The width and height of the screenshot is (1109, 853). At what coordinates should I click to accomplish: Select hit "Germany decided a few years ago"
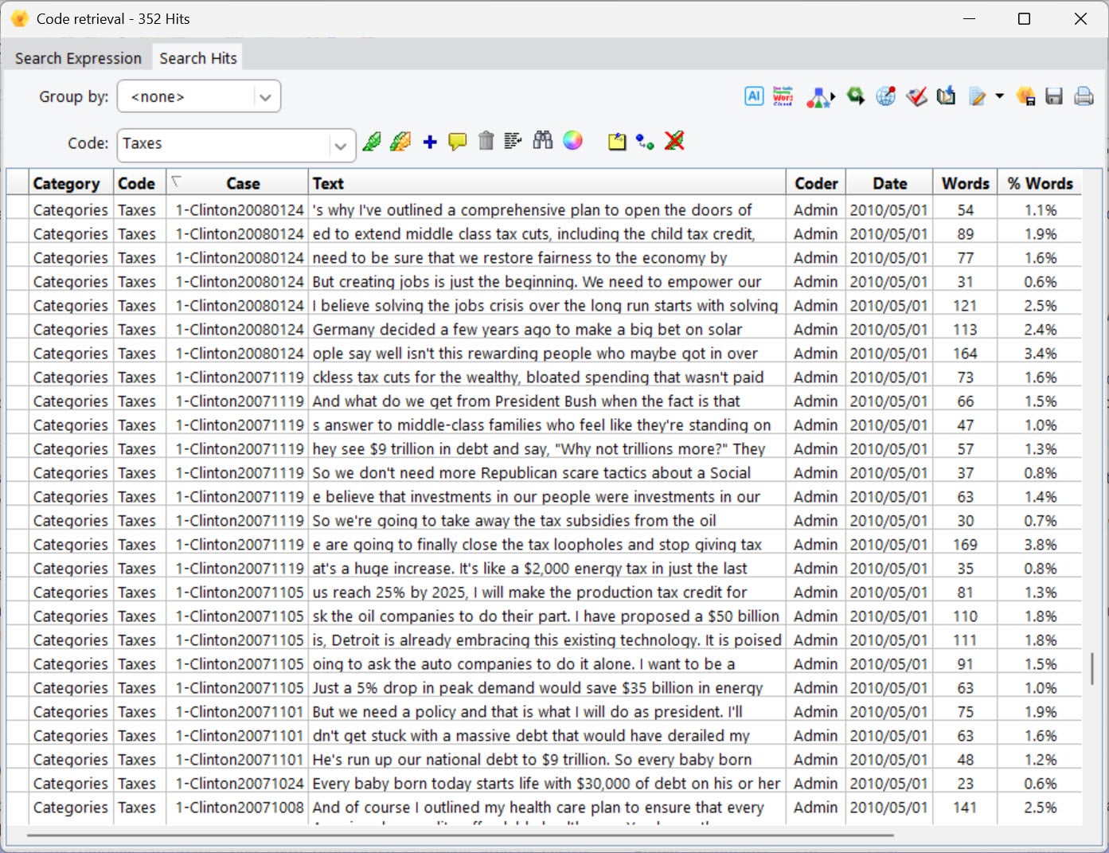tap(546, 329)
